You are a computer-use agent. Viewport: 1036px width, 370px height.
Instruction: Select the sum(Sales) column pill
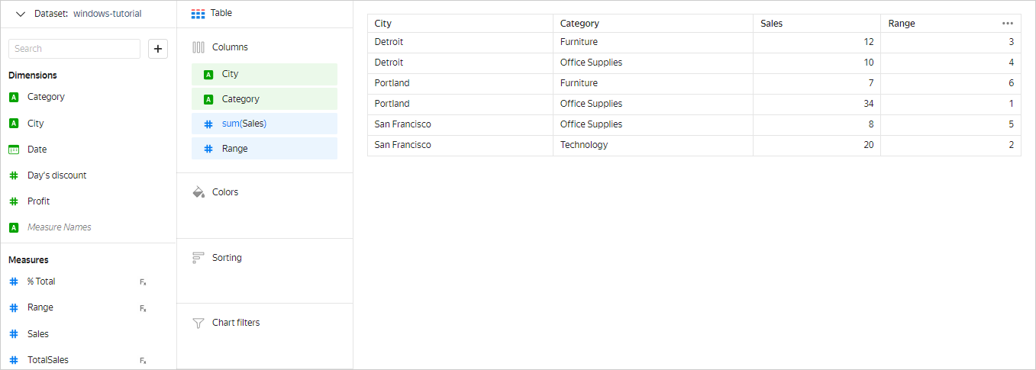(264, 124)
